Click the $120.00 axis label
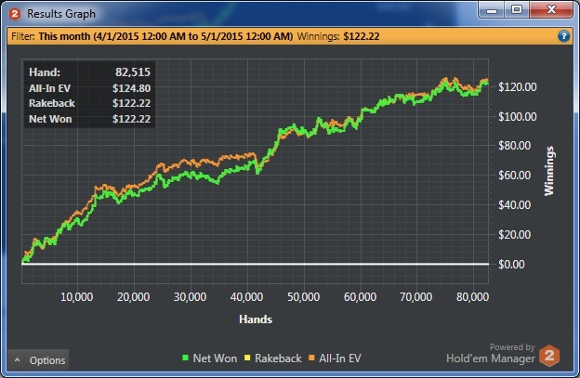This screenshot has width=580, height=378. coord(517,87)
